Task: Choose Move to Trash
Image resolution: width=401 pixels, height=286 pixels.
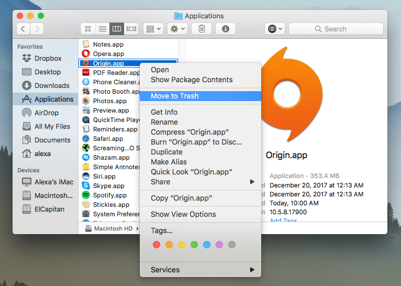Action: point(200,96)
